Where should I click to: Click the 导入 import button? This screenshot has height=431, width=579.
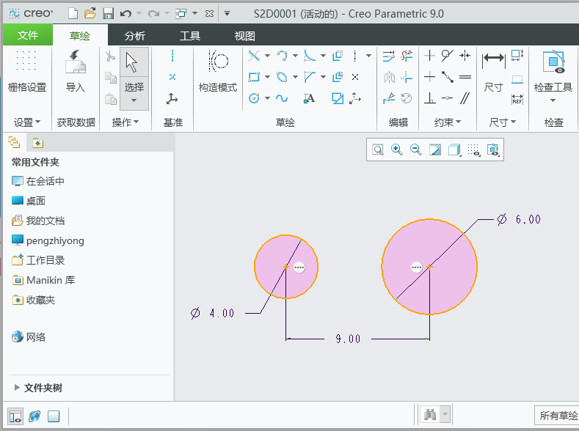click(76, 71)
